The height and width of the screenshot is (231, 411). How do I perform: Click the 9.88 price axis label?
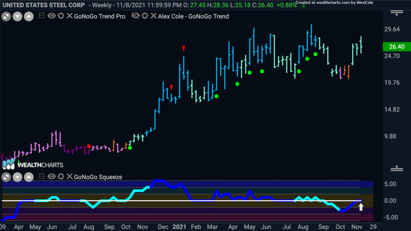[390, 136]
